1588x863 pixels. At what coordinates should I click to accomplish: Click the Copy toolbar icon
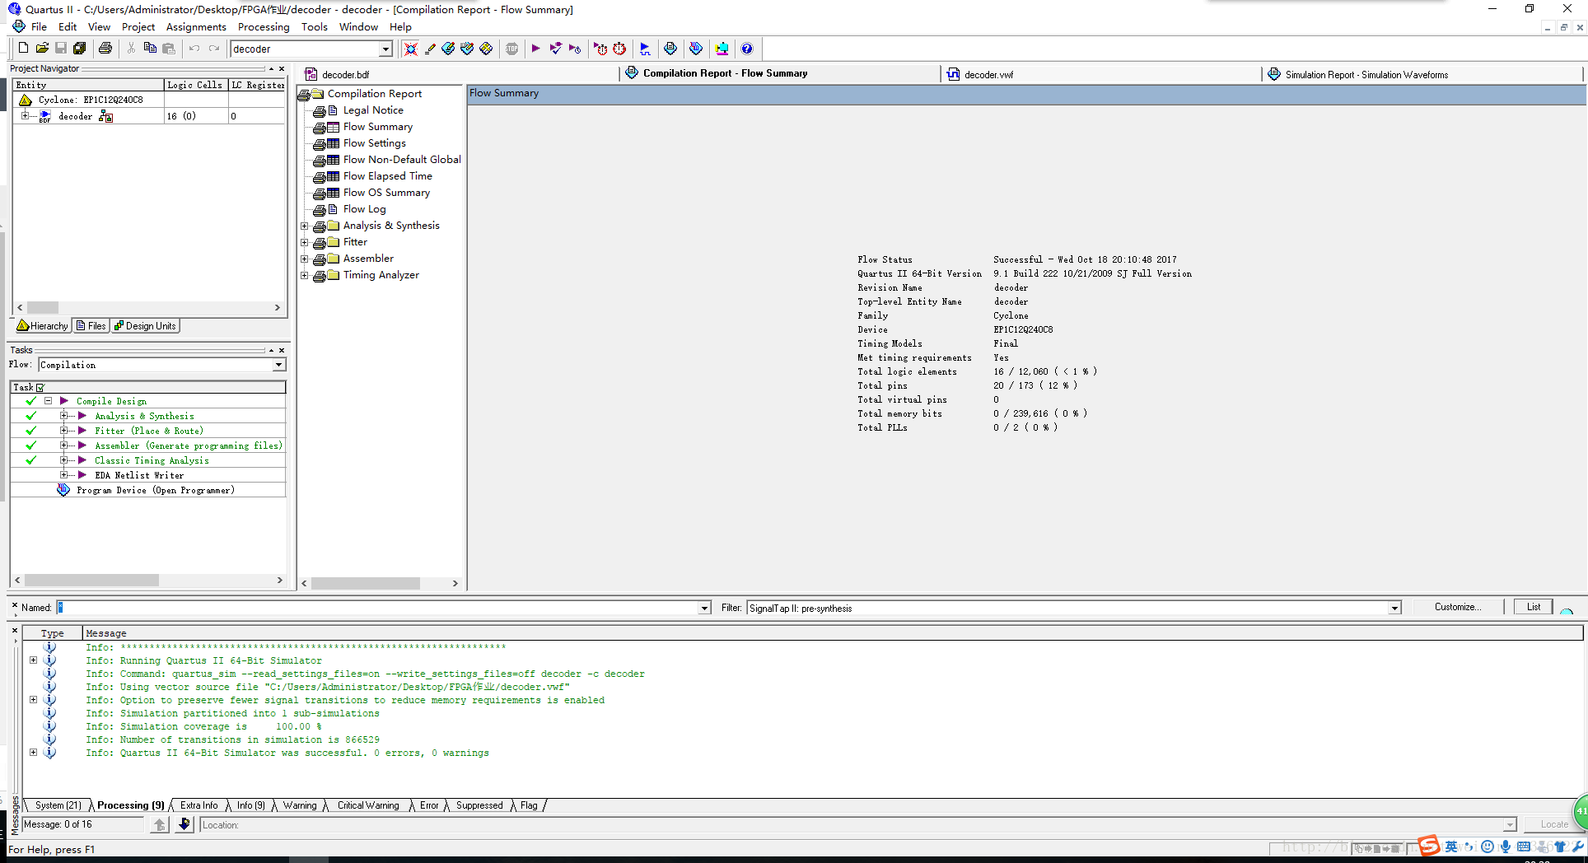(150, 49)
